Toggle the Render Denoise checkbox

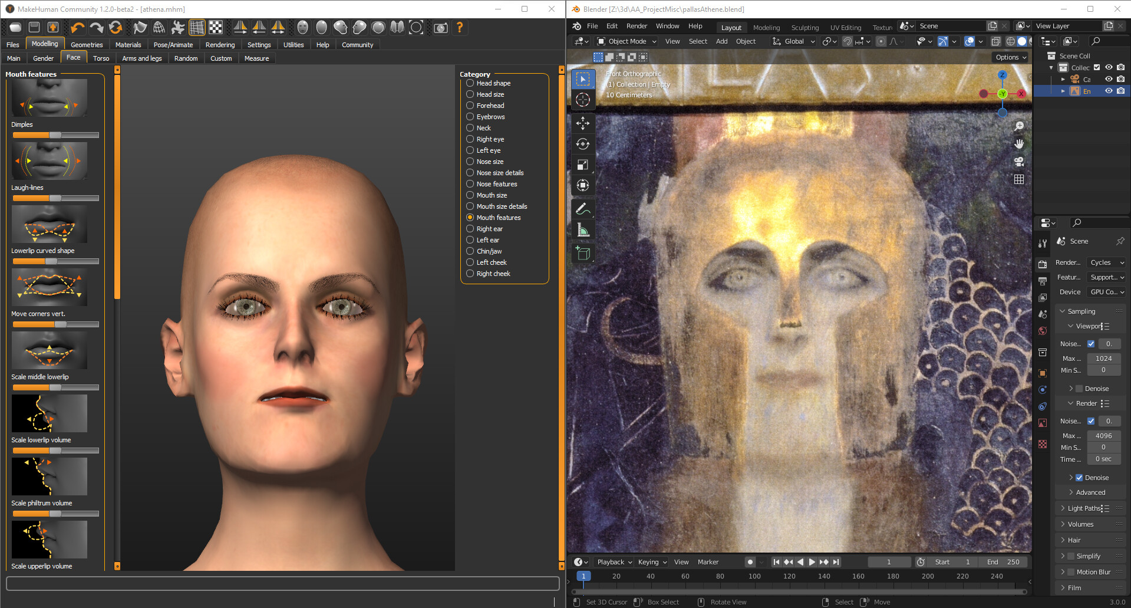1079,478
